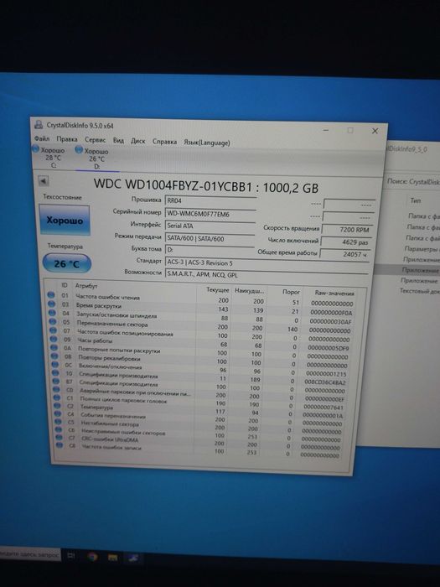Click the standard field ACS-3 Revision 5
Viewport: 440px width, 587px height.
point(267,263)
